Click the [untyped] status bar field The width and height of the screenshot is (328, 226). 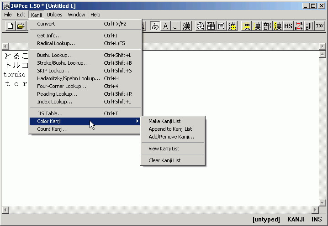coord(266,219)
